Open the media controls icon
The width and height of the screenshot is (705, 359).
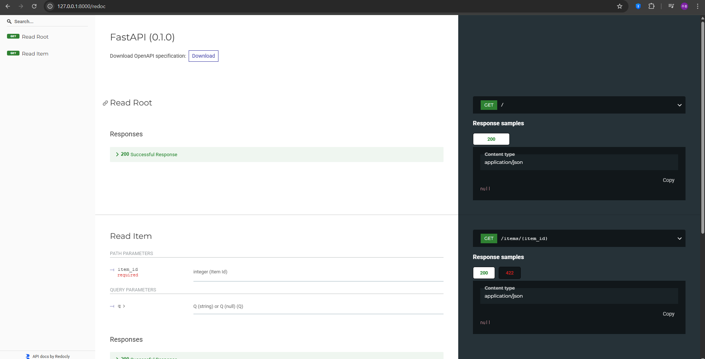[671, 6]
